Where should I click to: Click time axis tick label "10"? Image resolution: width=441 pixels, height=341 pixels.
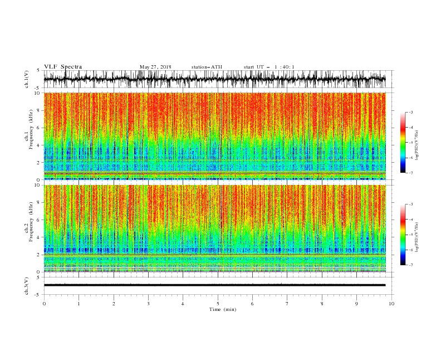(391, 304)
